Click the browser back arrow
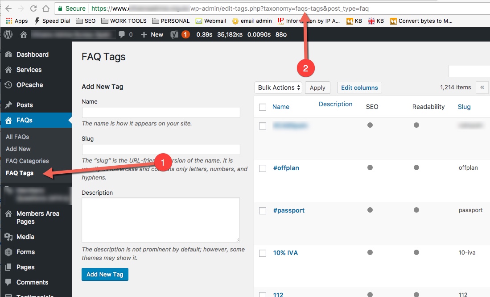 click(x=8, y=8)
